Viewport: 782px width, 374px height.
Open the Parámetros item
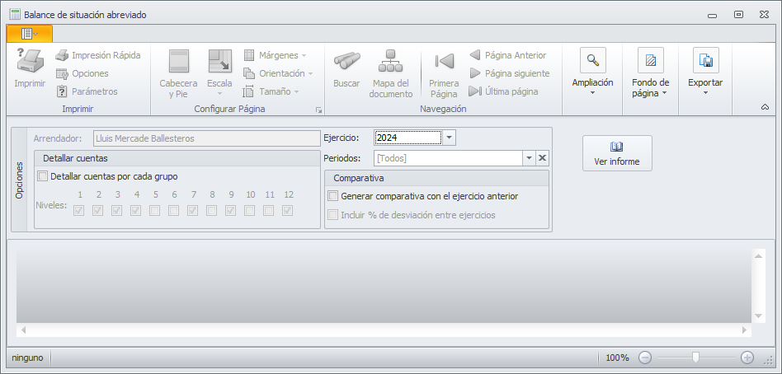[87, 91]
